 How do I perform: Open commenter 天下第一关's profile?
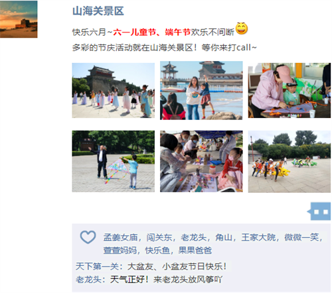[x=97, y=266]
